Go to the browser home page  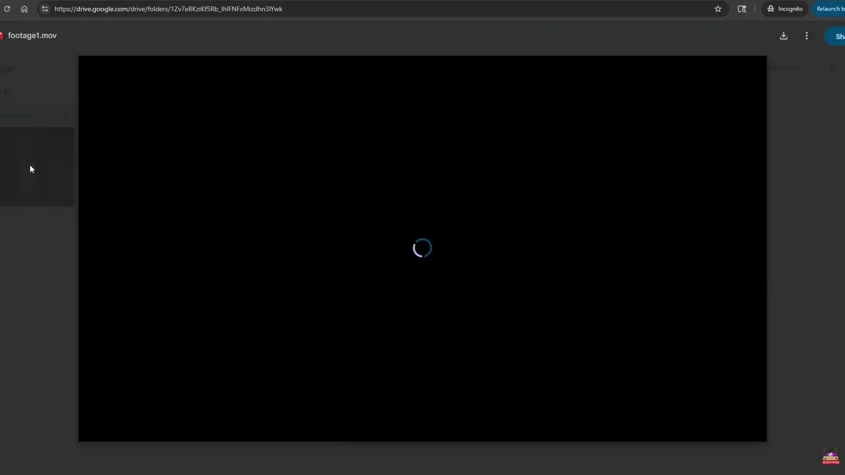[24, 9]
